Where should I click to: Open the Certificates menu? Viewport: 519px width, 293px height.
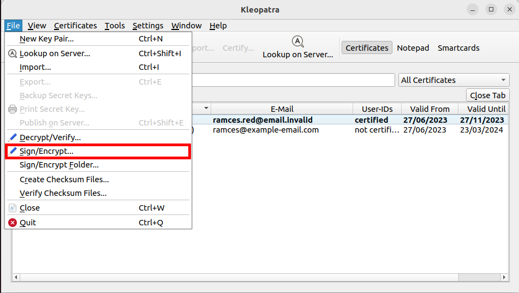click(75, 26)
